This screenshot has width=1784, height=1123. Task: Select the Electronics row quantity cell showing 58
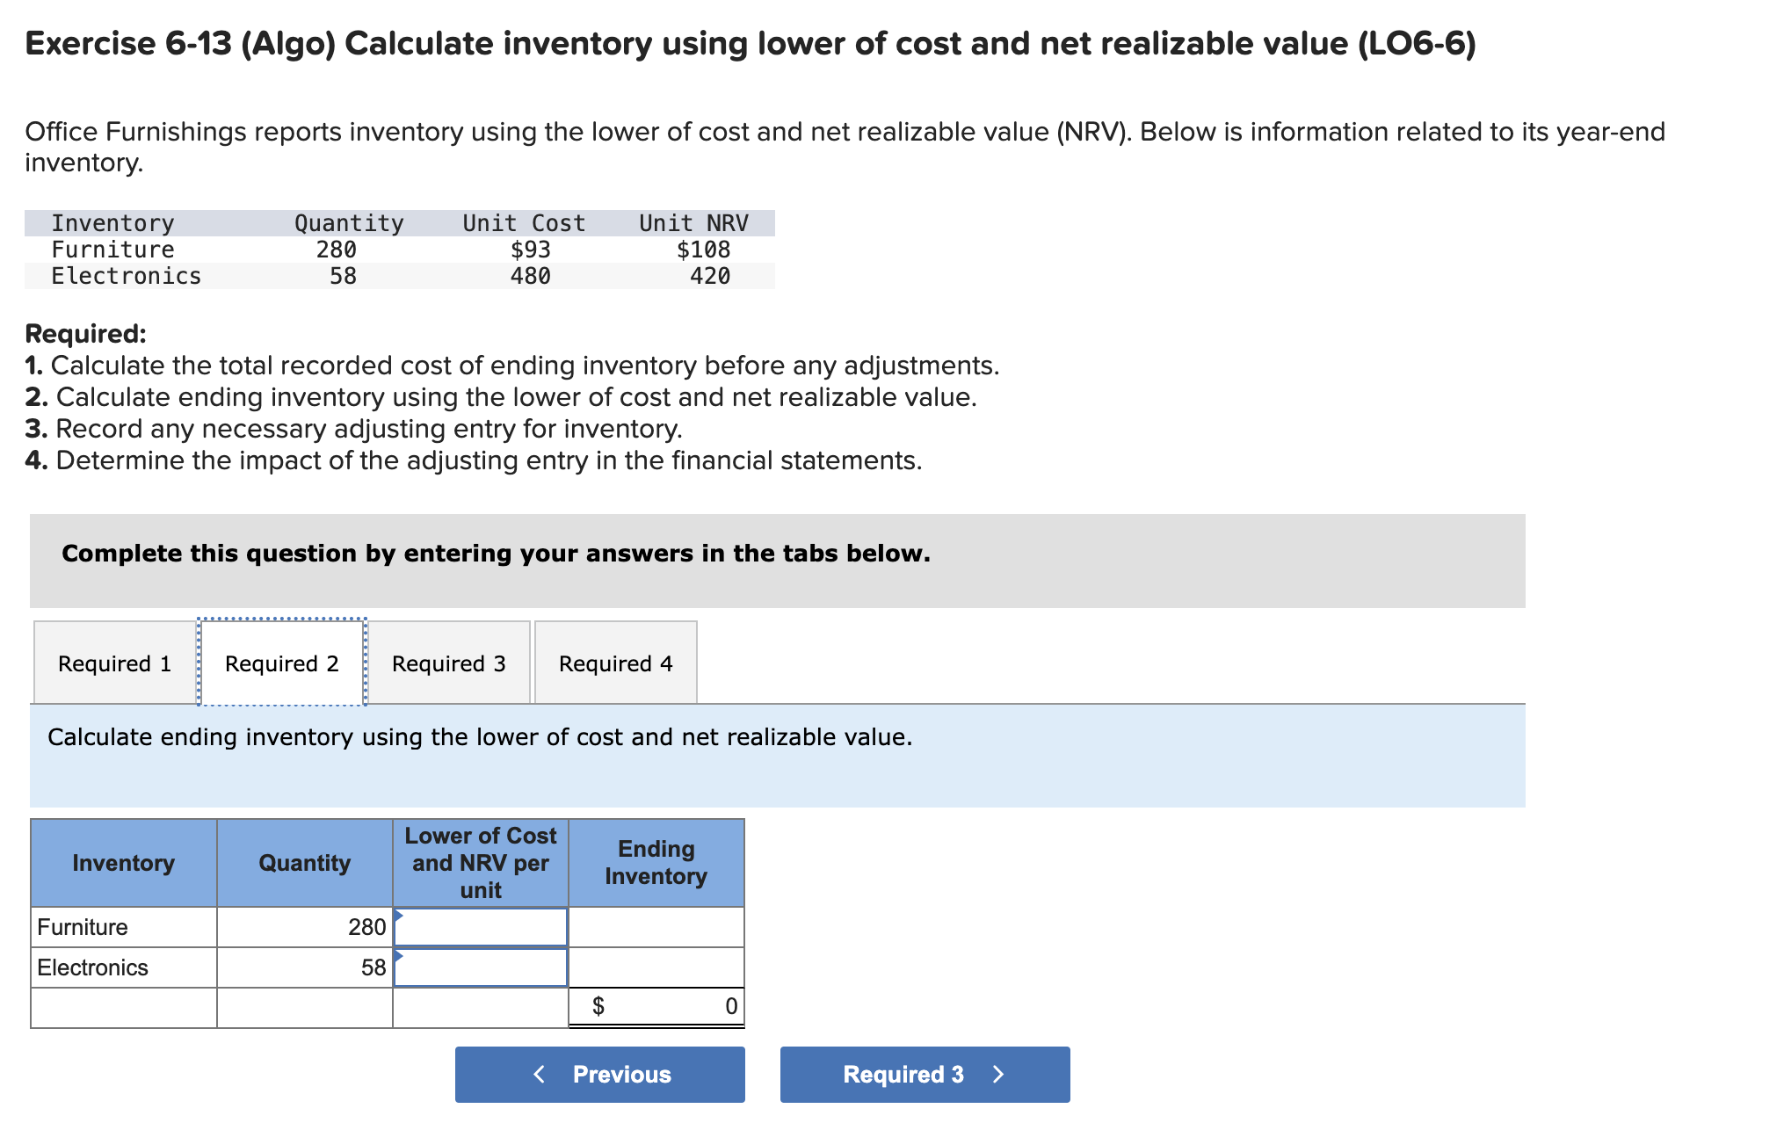pos(304,967)
